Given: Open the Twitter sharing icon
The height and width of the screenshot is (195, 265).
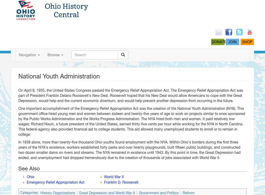Looking at the screenshot, I should 239,32.
